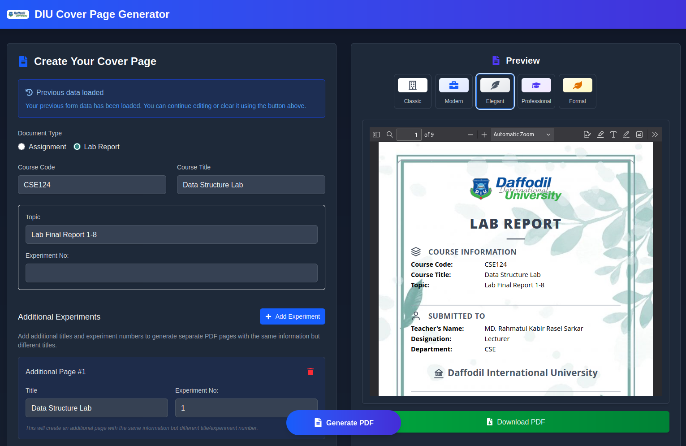
Task: Edit the Topic field Lab Final Report 1-8
Action: (x=172, y=234)
